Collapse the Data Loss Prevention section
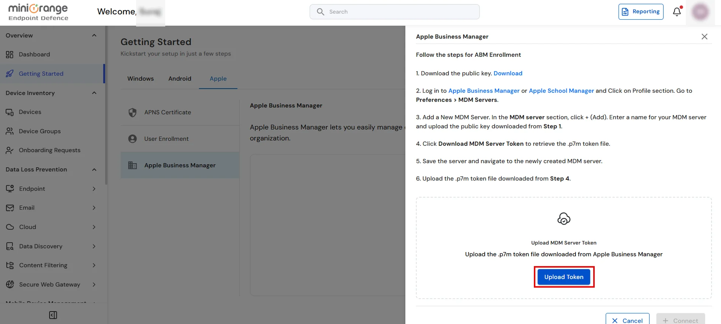 pyautogui.click(x=94, y=170)
